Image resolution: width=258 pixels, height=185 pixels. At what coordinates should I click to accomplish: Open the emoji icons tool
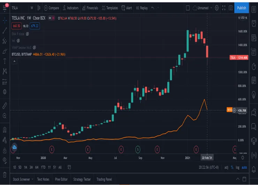click(5, 92)
